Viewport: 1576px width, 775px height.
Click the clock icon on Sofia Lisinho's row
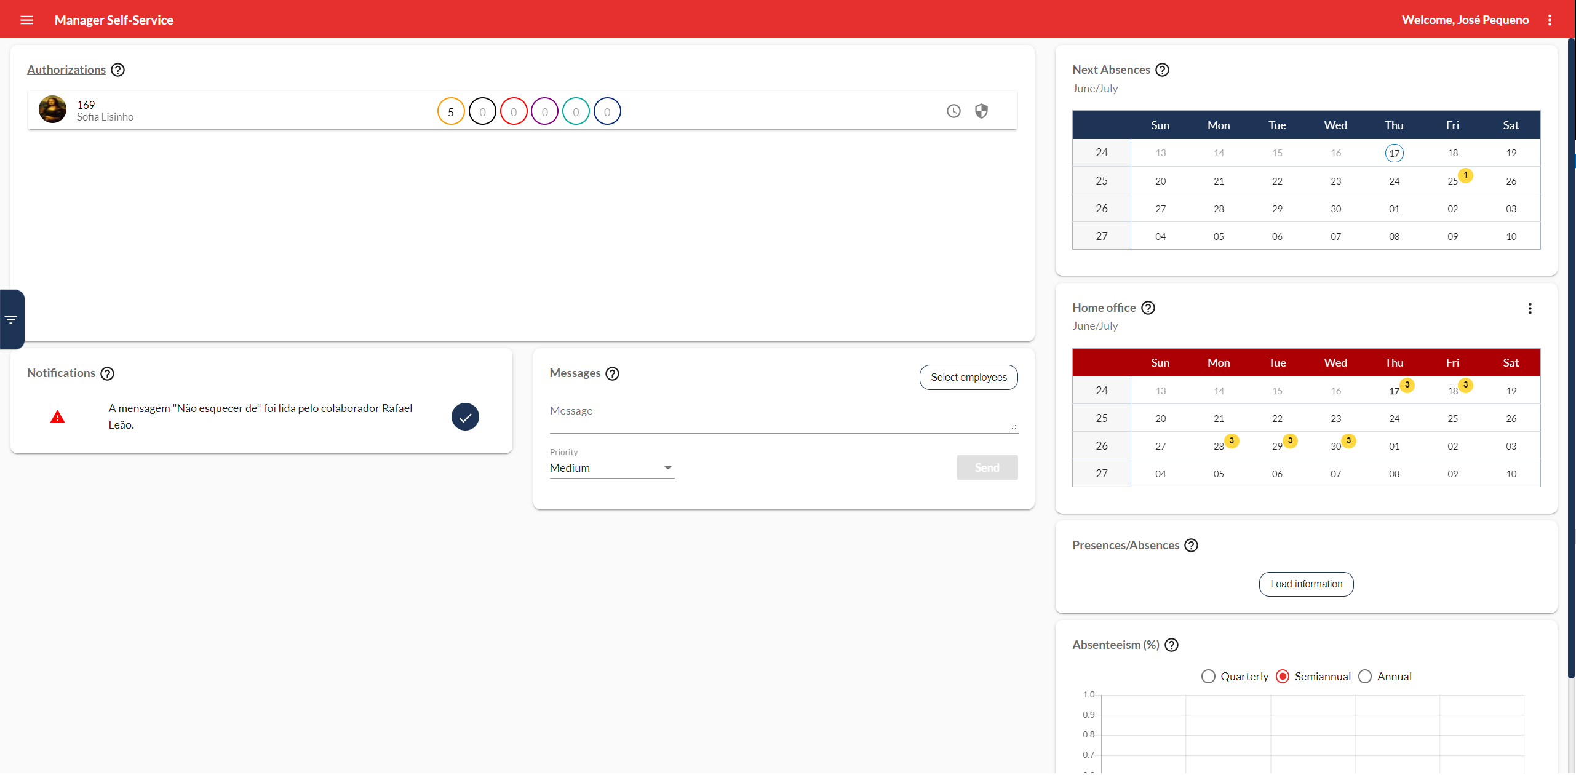click(x=953, y=111)
